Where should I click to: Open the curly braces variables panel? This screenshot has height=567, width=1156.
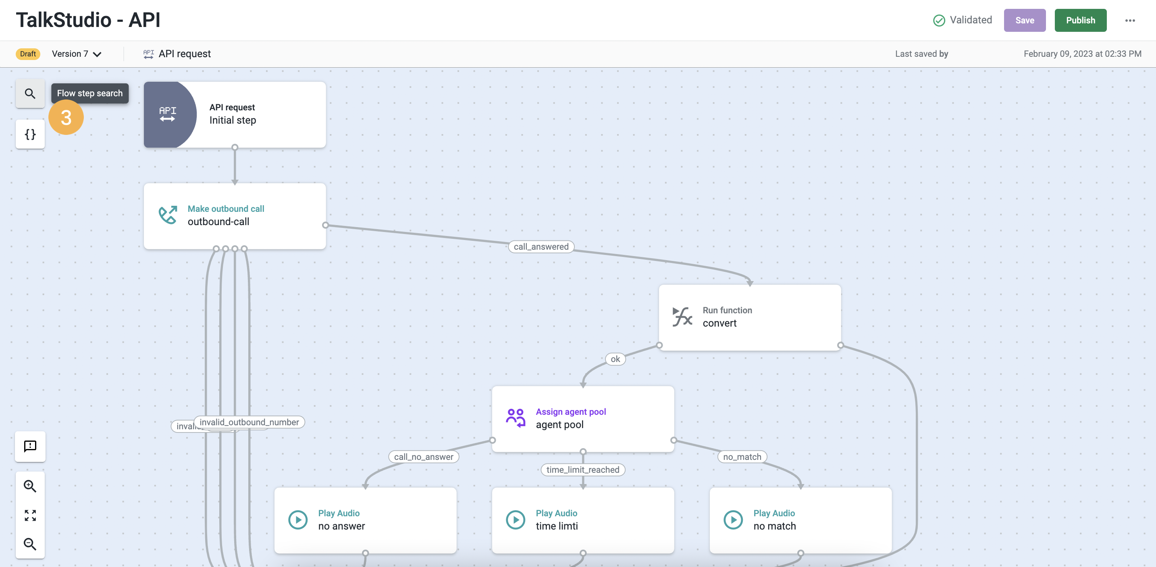pos(30,134)
